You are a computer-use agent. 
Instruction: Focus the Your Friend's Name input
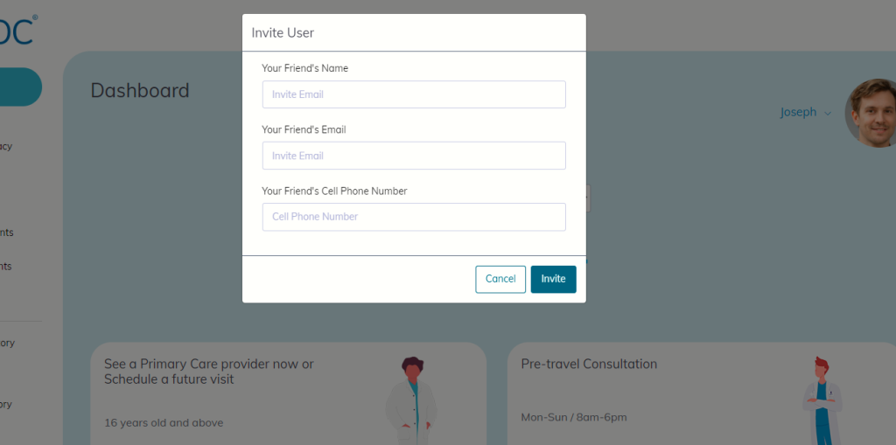pyautogui.click(x=414, y=94)
